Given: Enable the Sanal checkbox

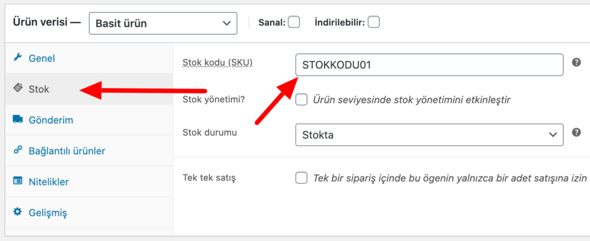Looking at the screenshot, I should pos(293,22).
